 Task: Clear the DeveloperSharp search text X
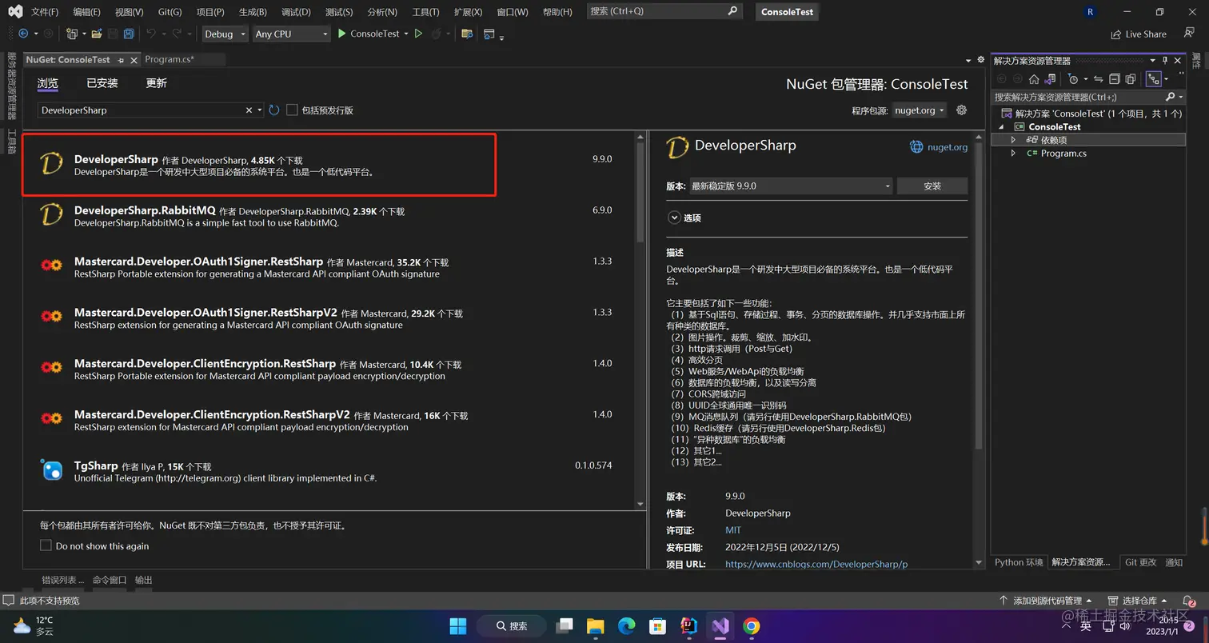[249, 110]
